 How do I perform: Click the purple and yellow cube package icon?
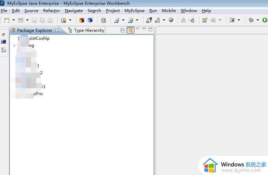[82, 20]
